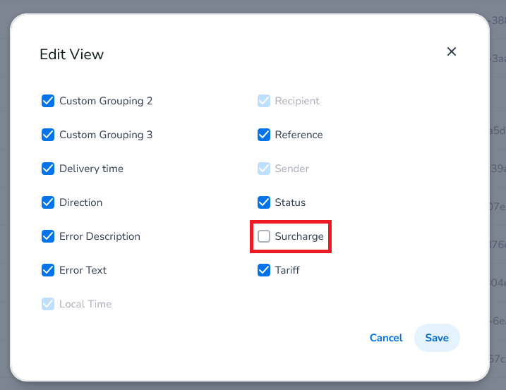Click the disabled Recipient checkbox
The image size is (506, 390).
264,101
